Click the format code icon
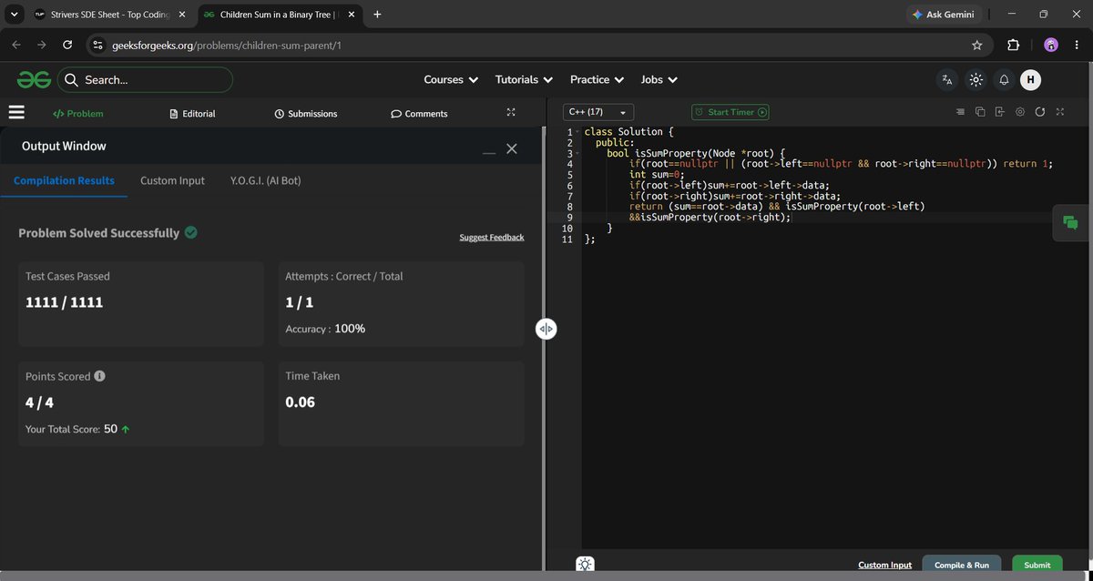 (x=960, y=112)
